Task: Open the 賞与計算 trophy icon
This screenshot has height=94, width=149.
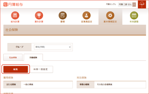Action: (x=39, y=15)
